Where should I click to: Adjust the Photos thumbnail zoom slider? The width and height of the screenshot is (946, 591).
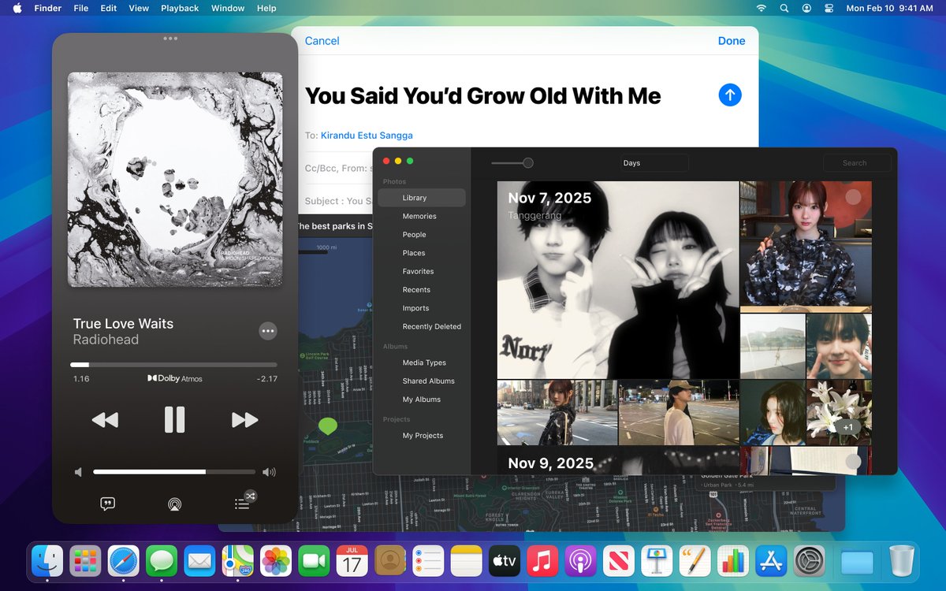pyautogui.click(x=512, y=163)
